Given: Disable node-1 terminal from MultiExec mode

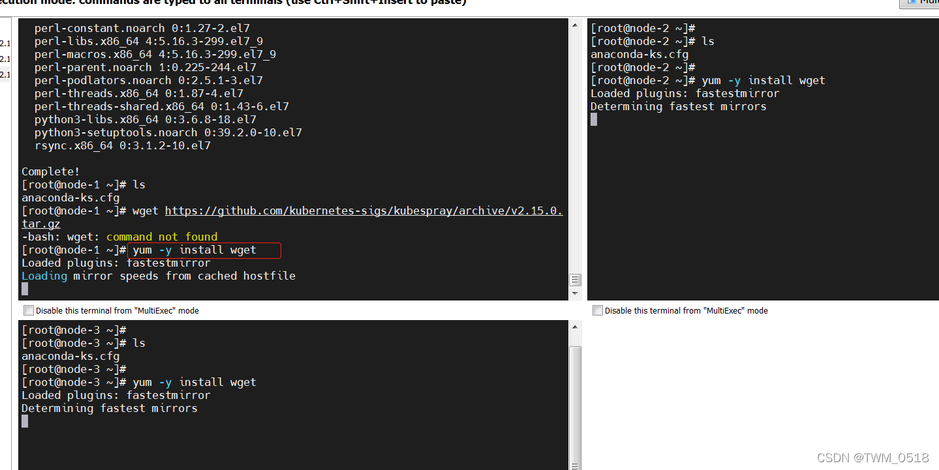Looking at the screenshot, I should click(28, 311).
